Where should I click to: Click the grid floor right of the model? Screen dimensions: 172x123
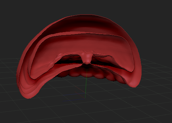click(157, 74)
